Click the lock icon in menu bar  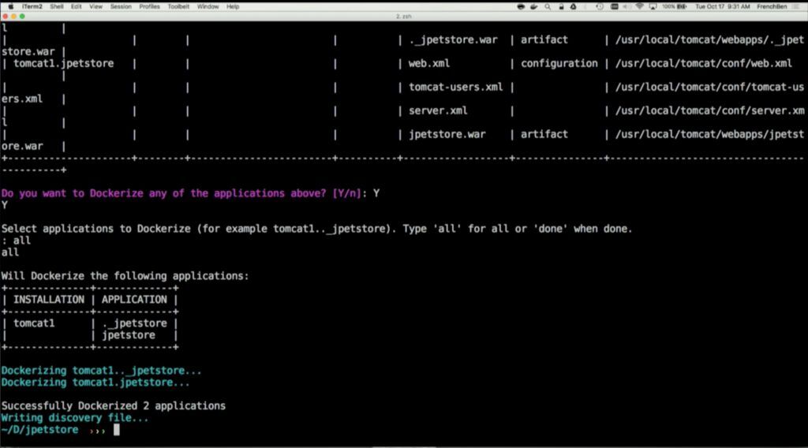(x=561, y=6)
